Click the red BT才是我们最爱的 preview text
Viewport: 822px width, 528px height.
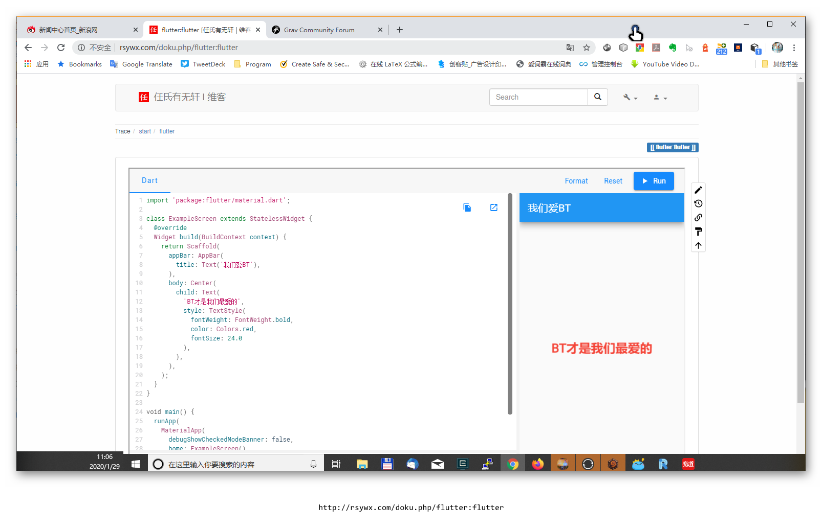point(601,349)
